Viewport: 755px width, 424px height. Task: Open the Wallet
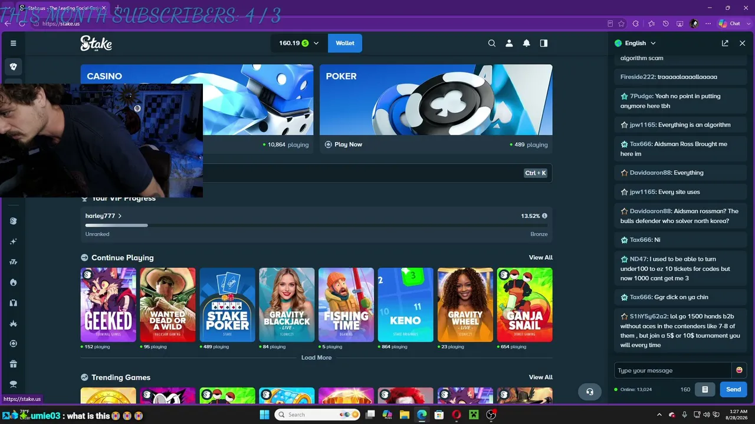(345, 43)
